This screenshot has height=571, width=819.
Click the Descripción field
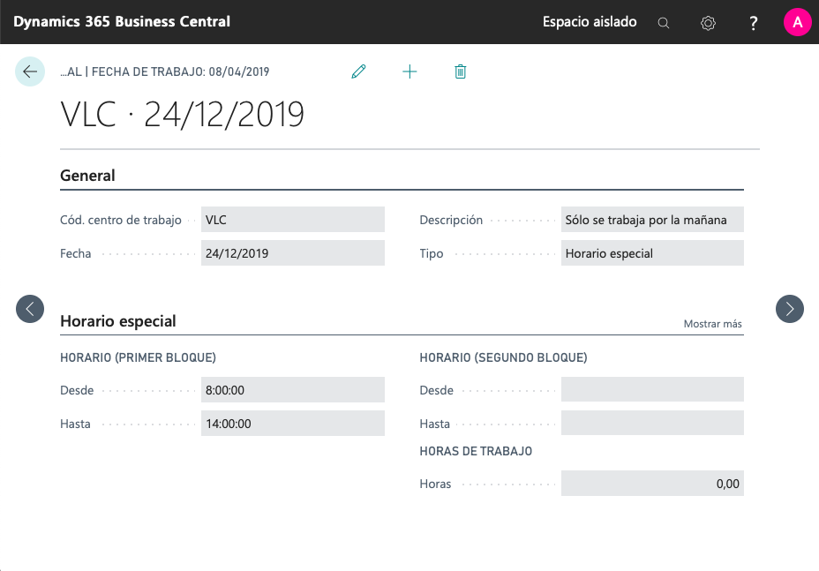click(x=652, y=220)
